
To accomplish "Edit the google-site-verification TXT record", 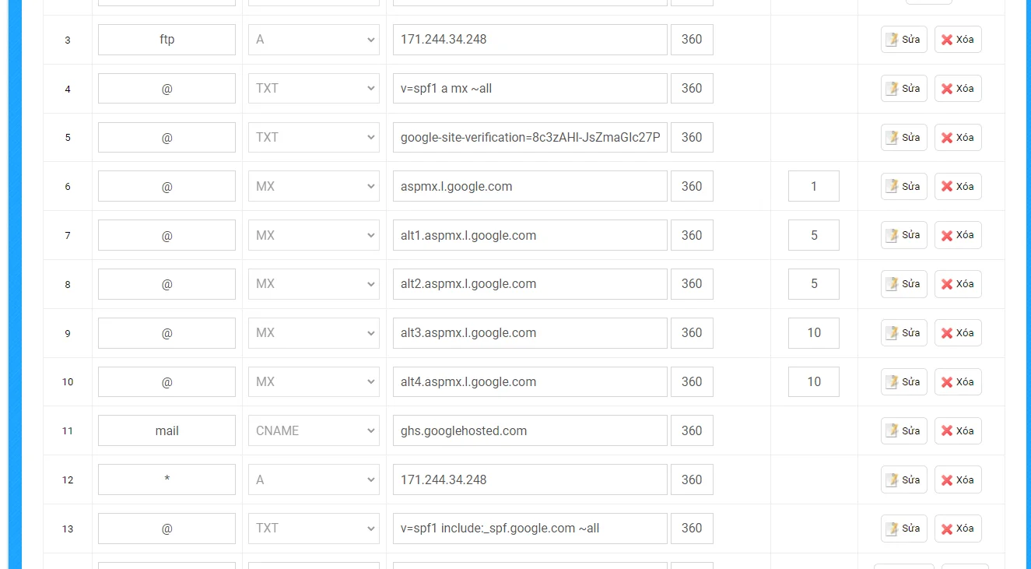I will pos(903,138).
